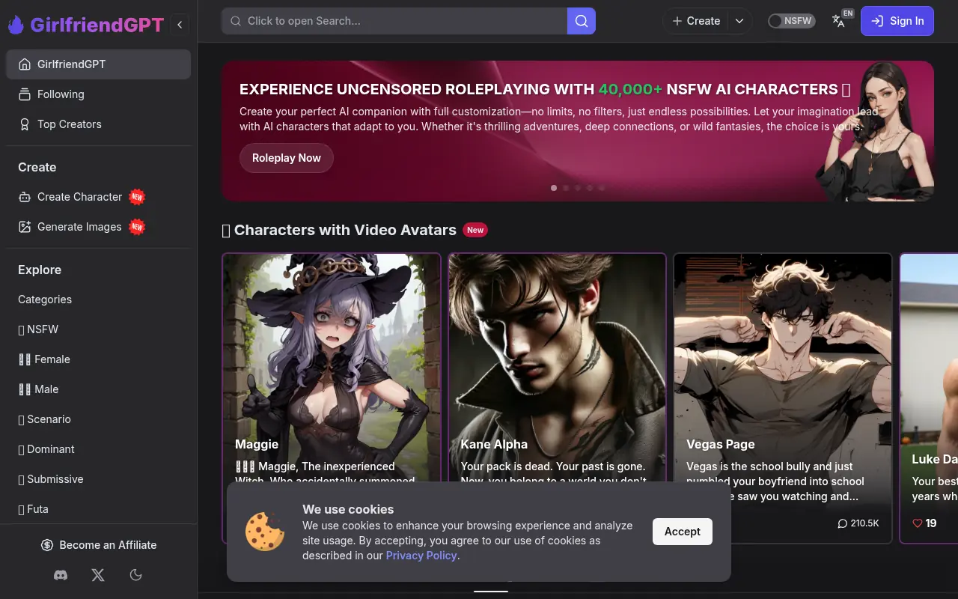Expand the Categories section under Explore
958x599 pixels.
click(x=44, y=299)
